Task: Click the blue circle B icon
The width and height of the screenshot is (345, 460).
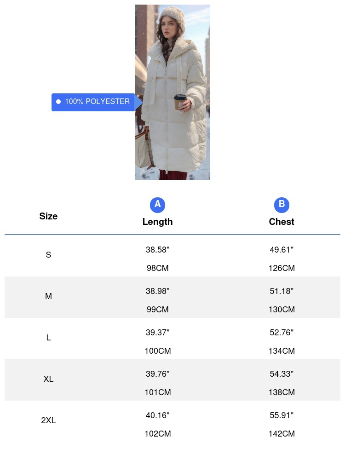Action: coord(282,205)
